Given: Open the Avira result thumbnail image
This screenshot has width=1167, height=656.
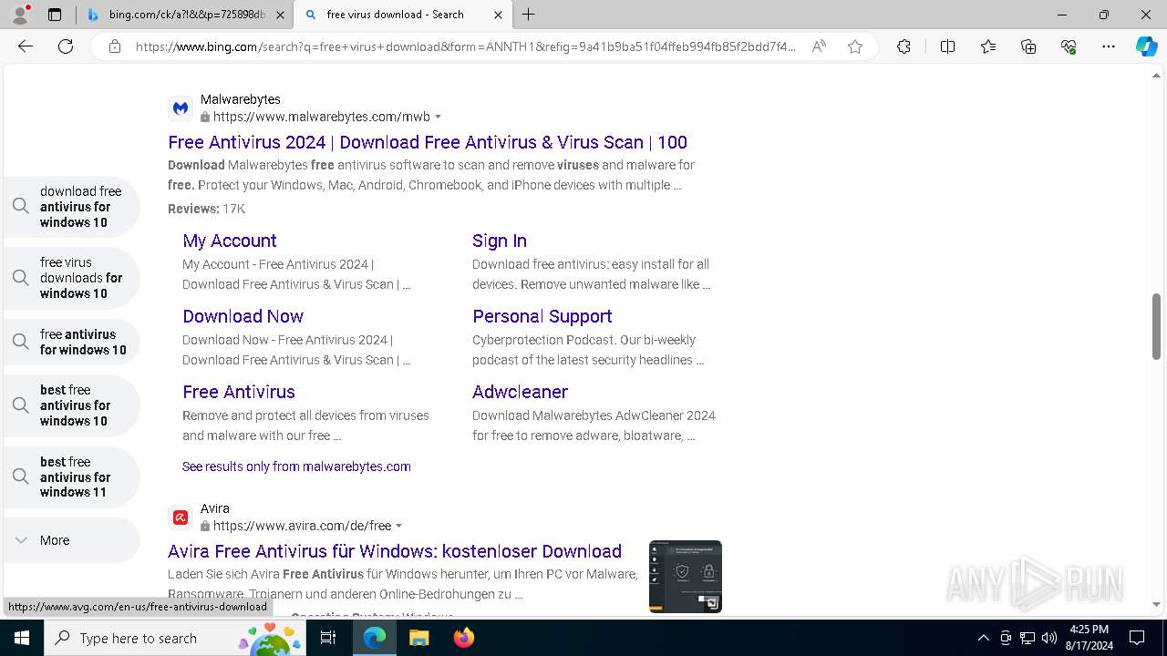Looking at the screenshot, I should coord(686,577).
